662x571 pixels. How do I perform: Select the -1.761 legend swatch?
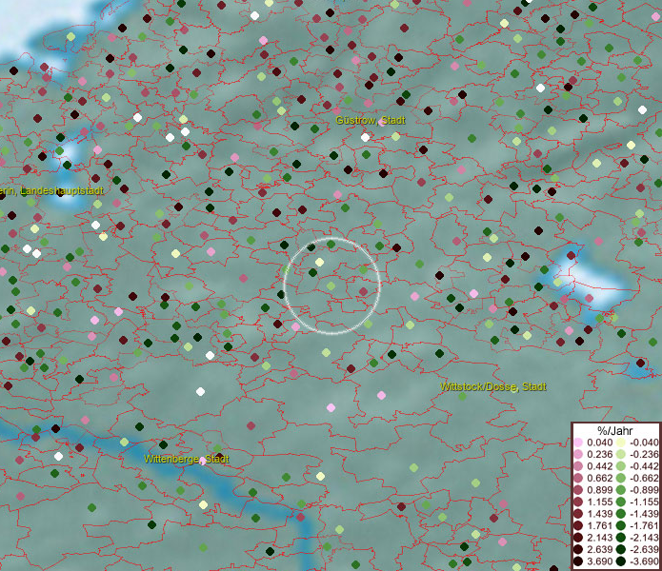point(621,525)
